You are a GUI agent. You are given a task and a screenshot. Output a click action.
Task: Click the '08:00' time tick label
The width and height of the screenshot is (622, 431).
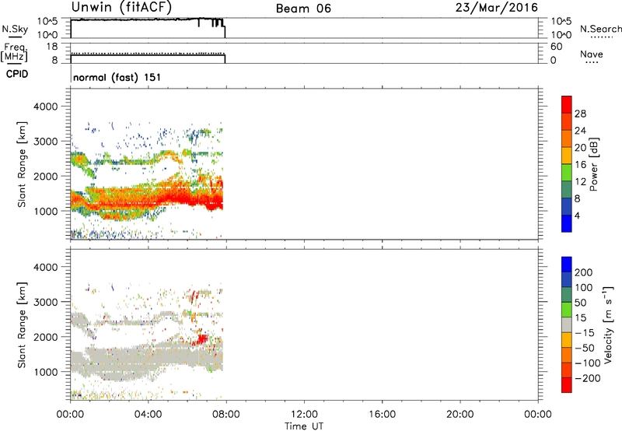(226, 415)
